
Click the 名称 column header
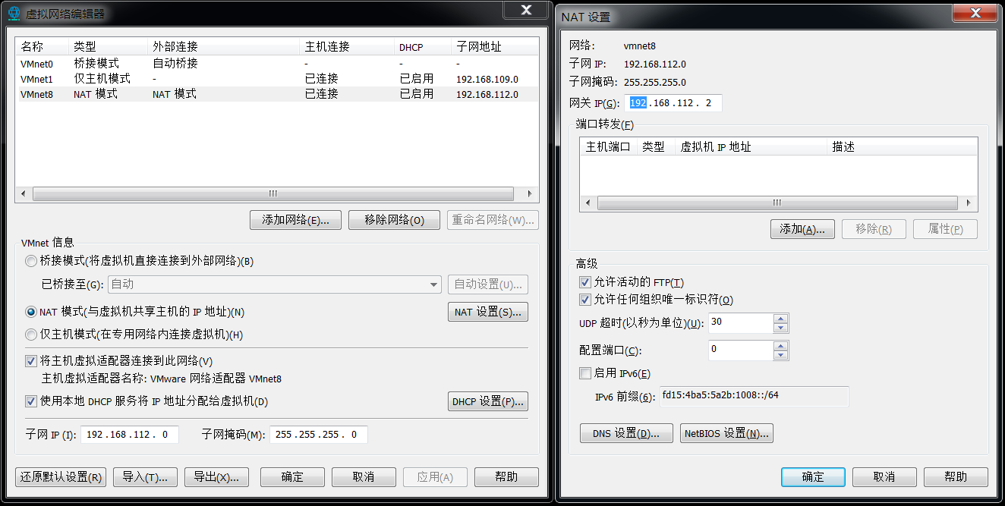click(x=42, y=47)
